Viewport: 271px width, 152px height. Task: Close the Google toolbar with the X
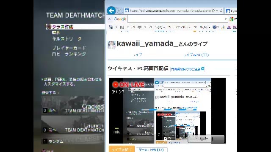click(109, 19)
